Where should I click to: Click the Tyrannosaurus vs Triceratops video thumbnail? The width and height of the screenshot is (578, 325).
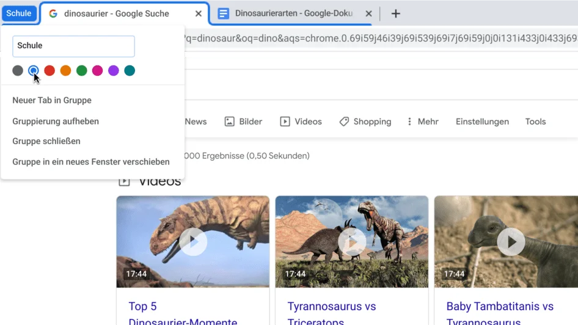[x=352, y=242]
